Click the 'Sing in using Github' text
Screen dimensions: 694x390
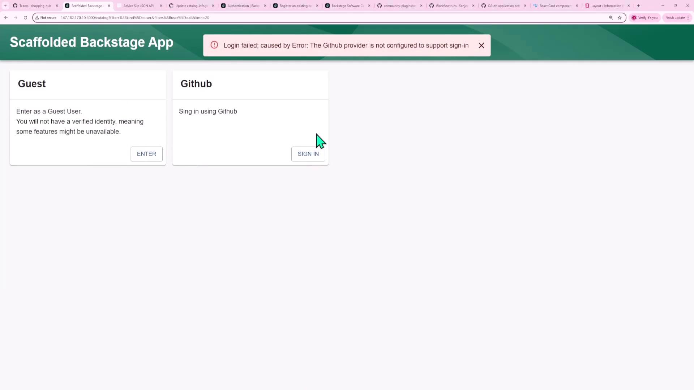[208, 112]
